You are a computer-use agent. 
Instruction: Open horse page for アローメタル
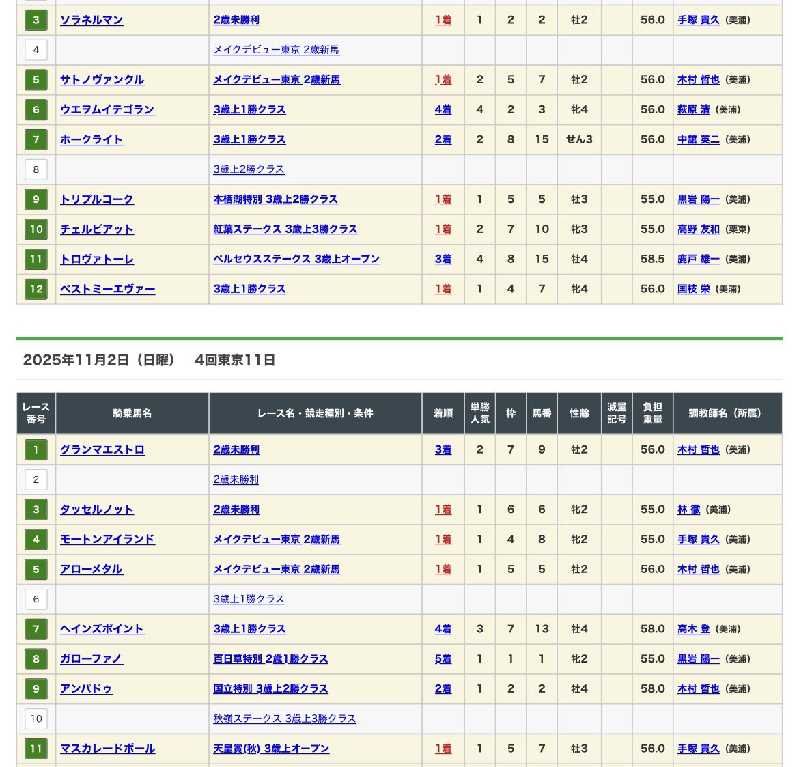[92, 569]
